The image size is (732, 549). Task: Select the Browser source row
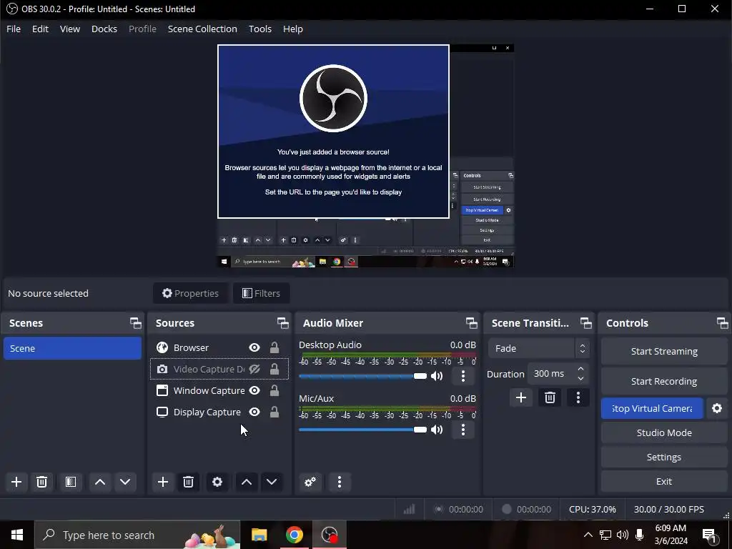click(x=219, y=348)
